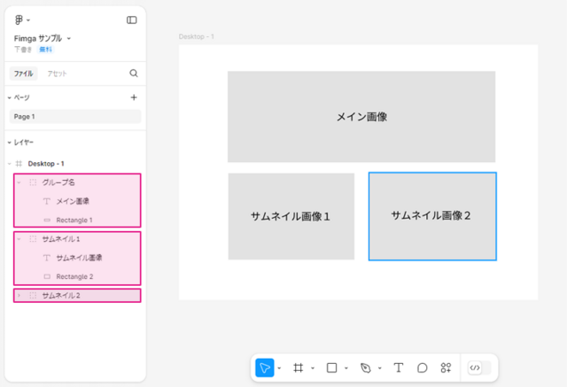Click the group icon beside グループ名

tap(33, 182)
